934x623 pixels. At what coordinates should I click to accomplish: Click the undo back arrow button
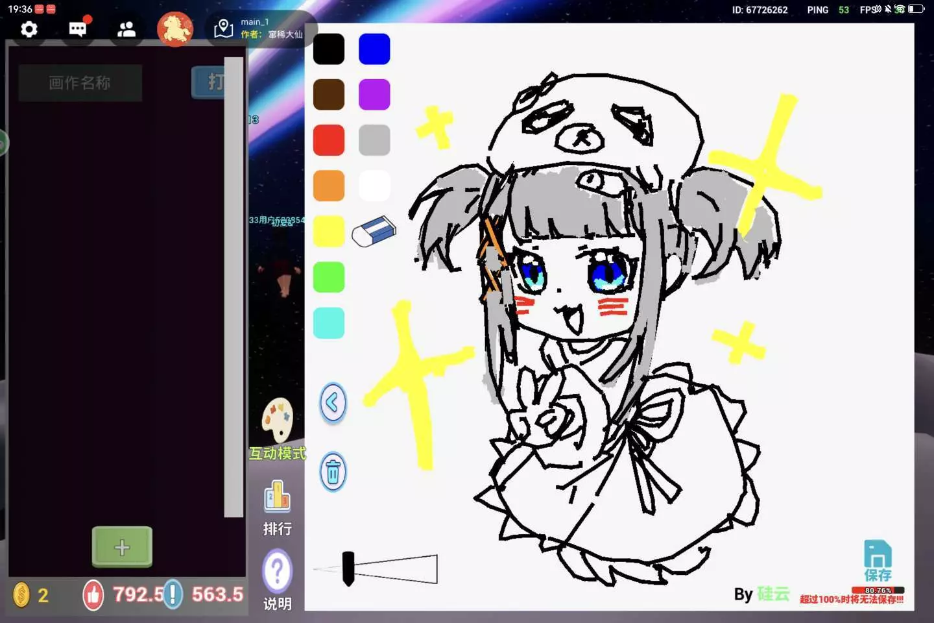(333, 403)
